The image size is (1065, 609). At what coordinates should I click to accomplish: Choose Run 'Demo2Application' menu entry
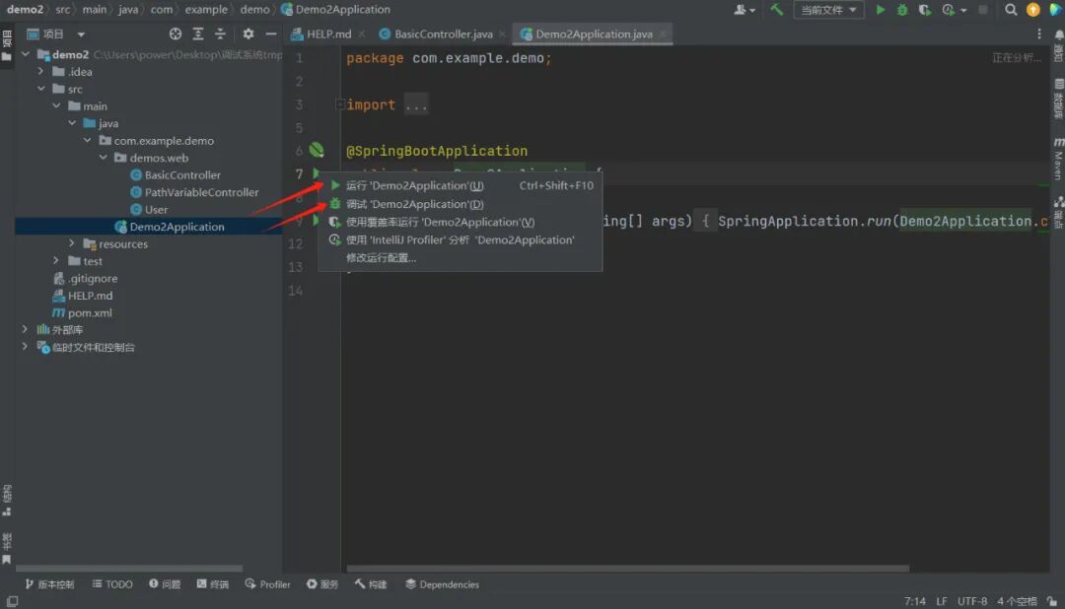(460, 185)
